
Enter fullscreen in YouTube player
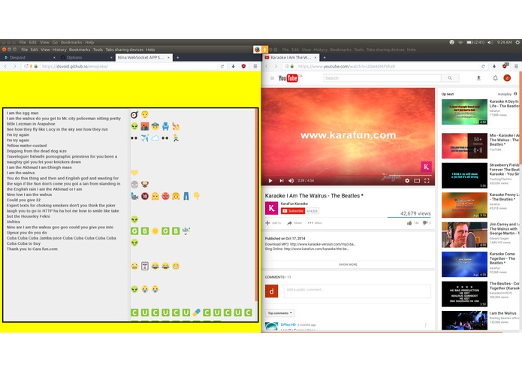pyautogui.click(x=427, y=181)
